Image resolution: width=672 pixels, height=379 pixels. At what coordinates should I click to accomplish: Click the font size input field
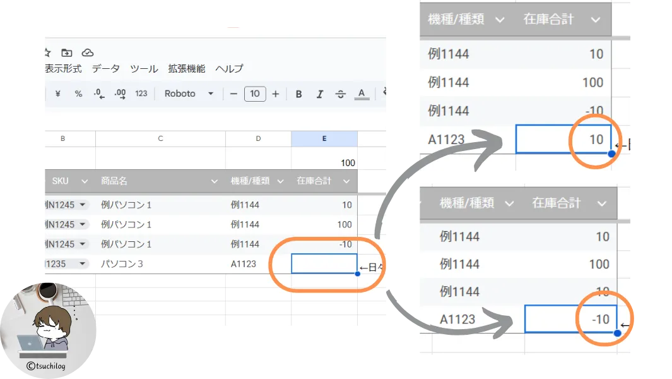click(x=254, y=94)
